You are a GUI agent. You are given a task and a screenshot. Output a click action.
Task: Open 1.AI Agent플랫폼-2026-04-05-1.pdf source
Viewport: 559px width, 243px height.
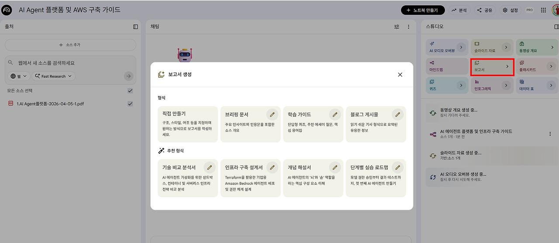pyautogui.click(x=50, y=104)
